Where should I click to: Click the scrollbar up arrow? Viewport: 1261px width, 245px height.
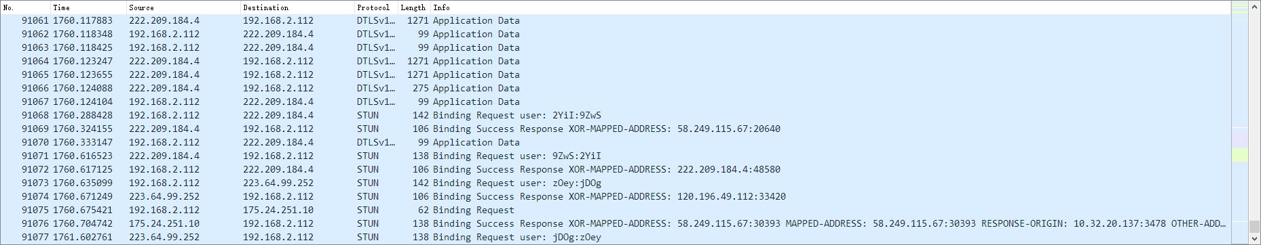pyautogui.click(x=1254, y=7)
